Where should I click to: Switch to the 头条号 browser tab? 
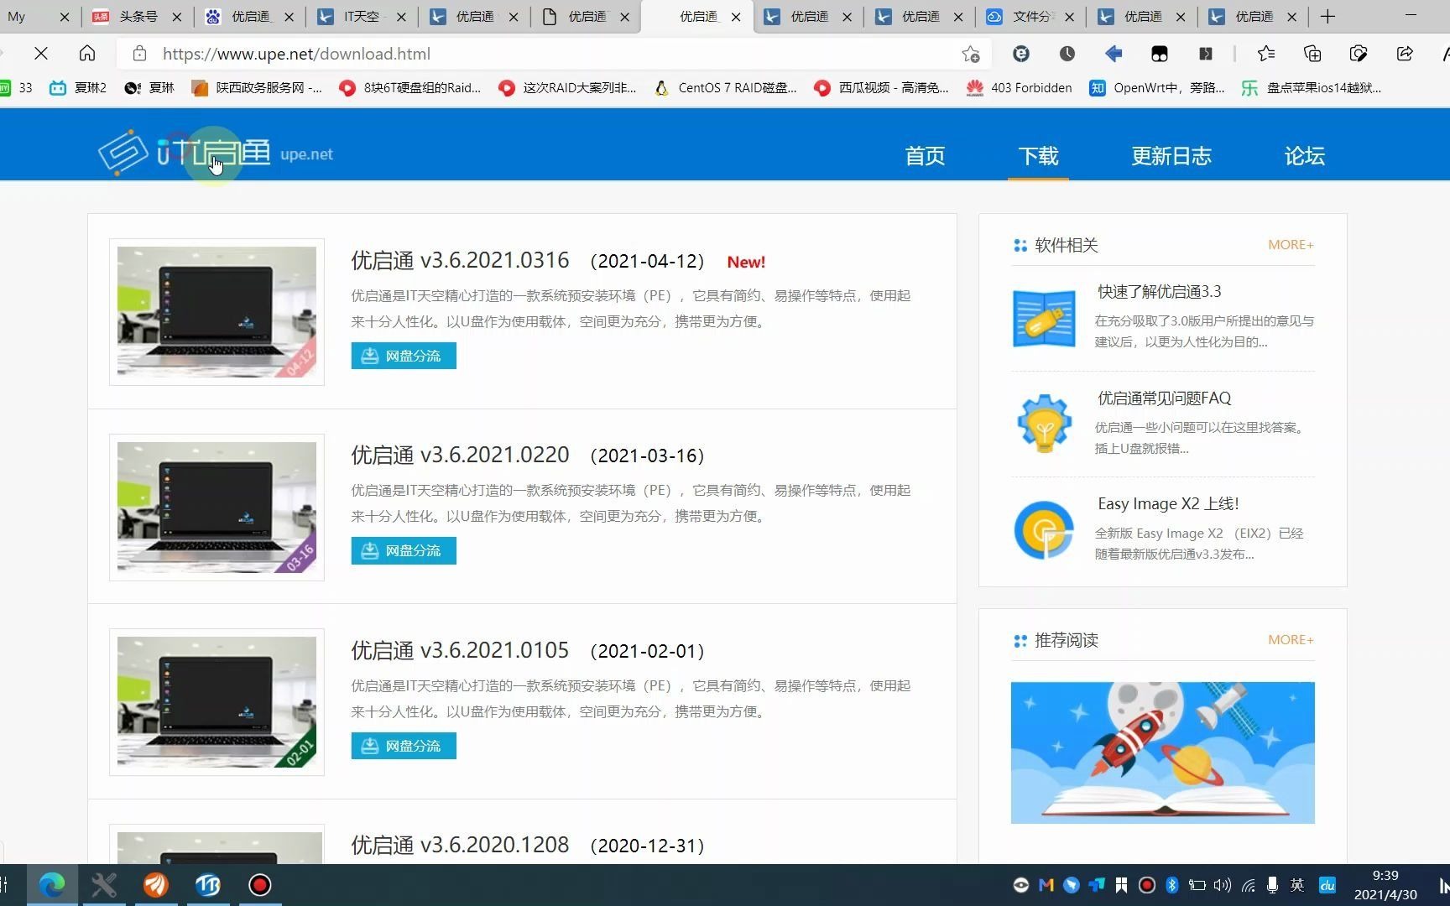138,17
